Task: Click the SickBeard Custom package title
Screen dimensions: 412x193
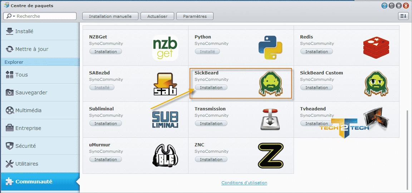Action: tap(322, 73)
